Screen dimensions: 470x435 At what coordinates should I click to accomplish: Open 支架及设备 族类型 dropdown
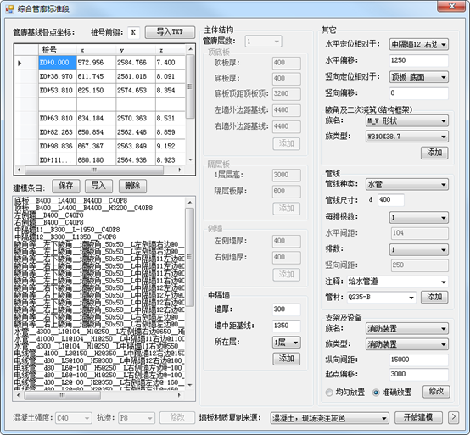[x=407, y=344]
